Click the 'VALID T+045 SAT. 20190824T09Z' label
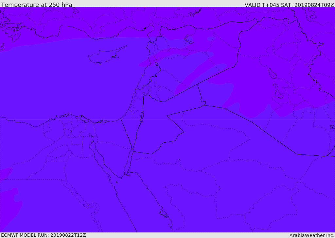335x238 pixels. point(289,5)
